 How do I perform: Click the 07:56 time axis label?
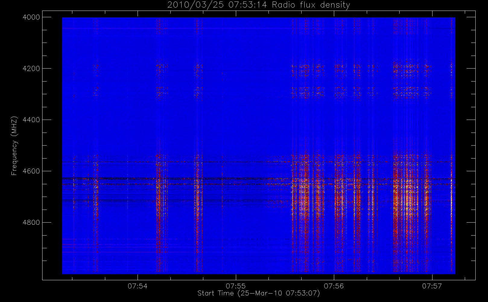tap(334, 286)
